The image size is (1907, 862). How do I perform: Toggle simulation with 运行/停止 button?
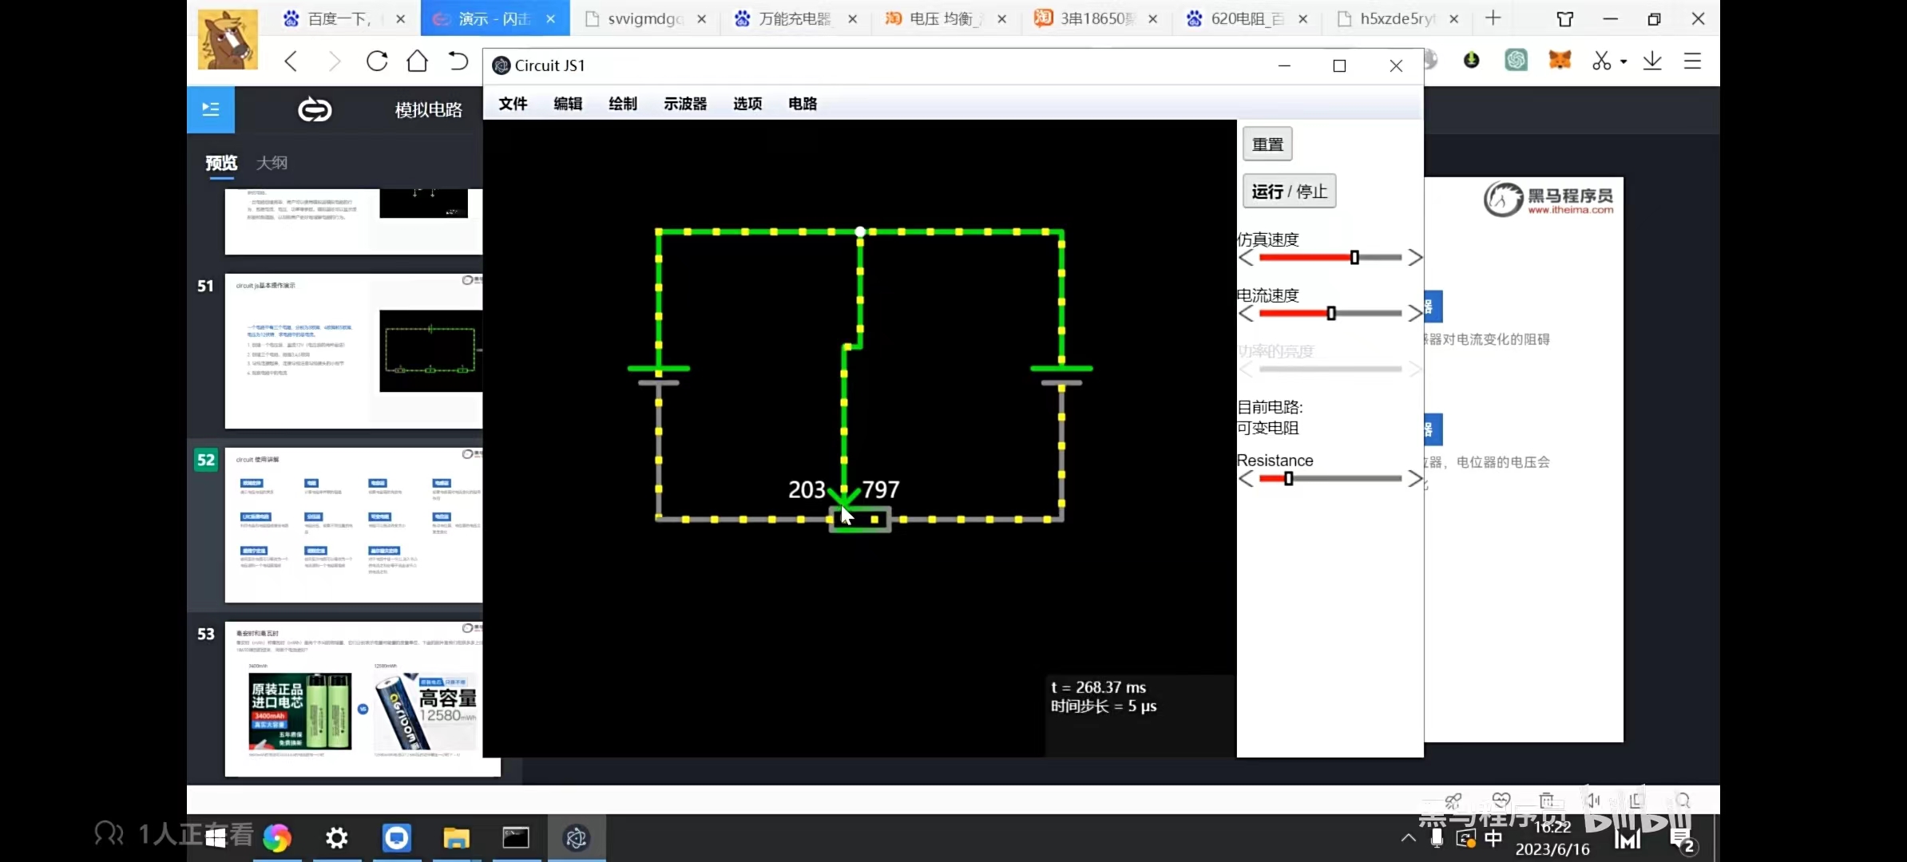point(1288,192)
